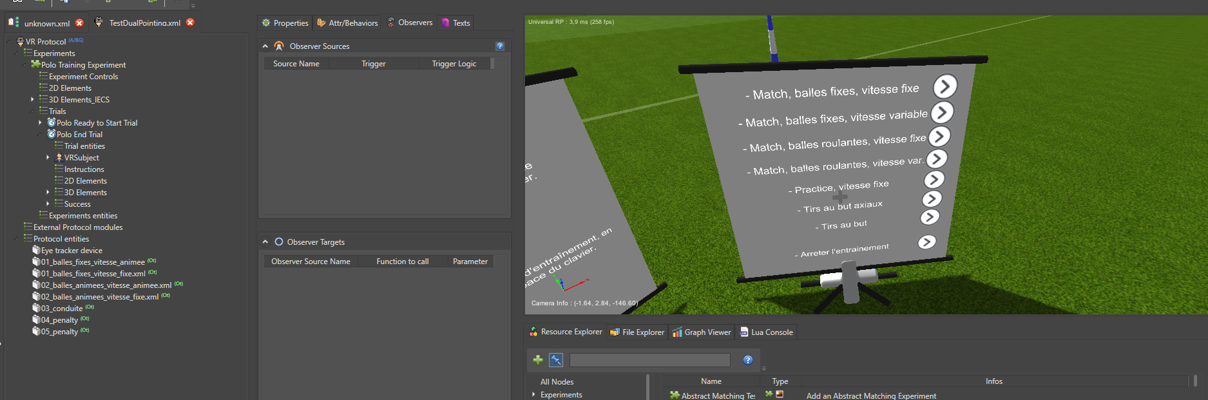Collapse the Observer Targets section
Viewport: 1208px width, 400px height.
[x=265, y=242]
